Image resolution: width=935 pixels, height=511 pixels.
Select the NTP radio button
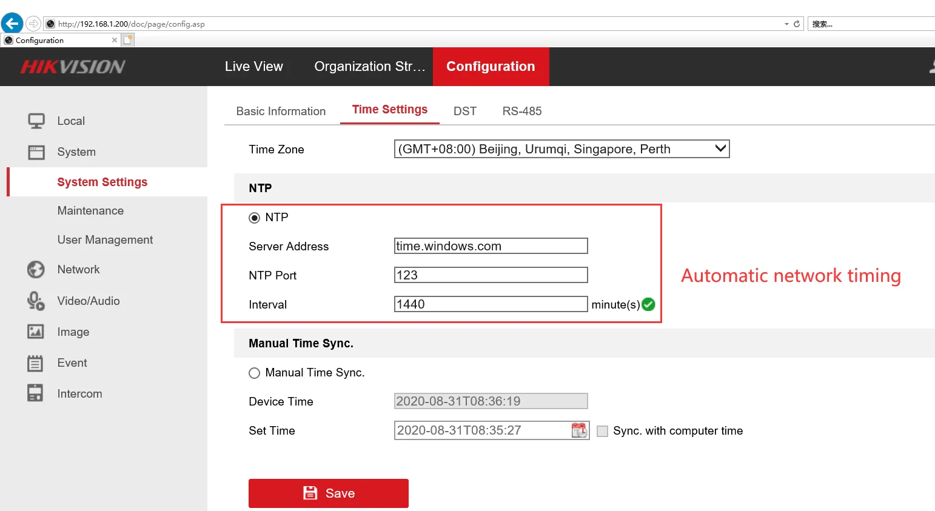point(255,218)
